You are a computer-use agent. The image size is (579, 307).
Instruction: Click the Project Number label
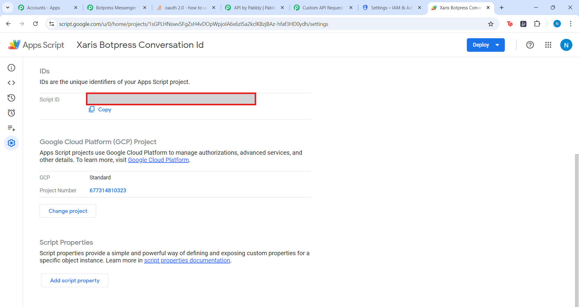(x=58, y=191)
